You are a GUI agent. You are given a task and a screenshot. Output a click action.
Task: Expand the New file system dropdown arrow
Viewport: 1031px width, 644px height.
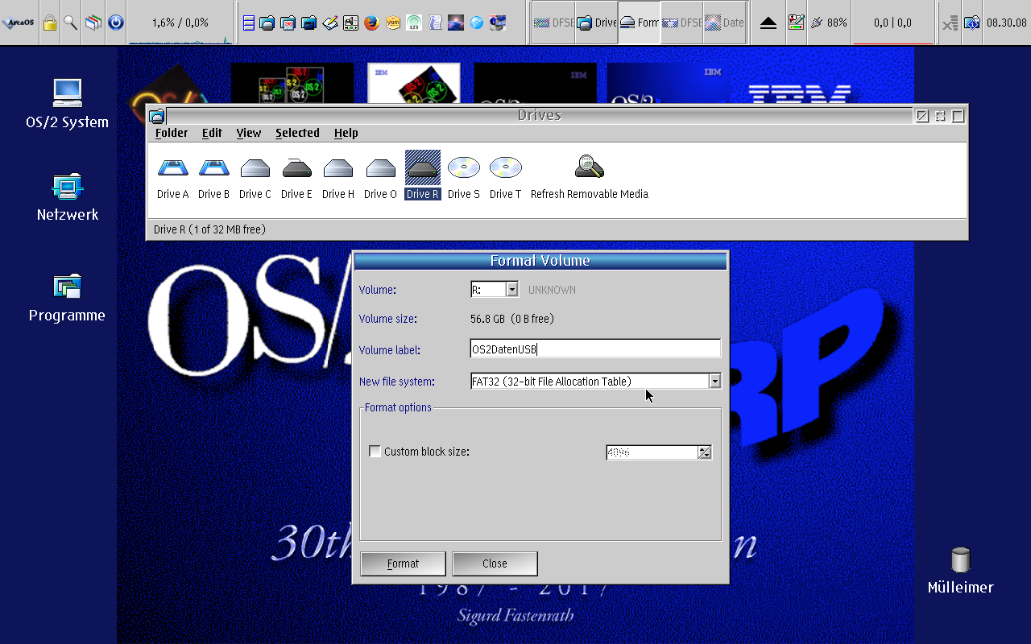[x=714, y=382]
